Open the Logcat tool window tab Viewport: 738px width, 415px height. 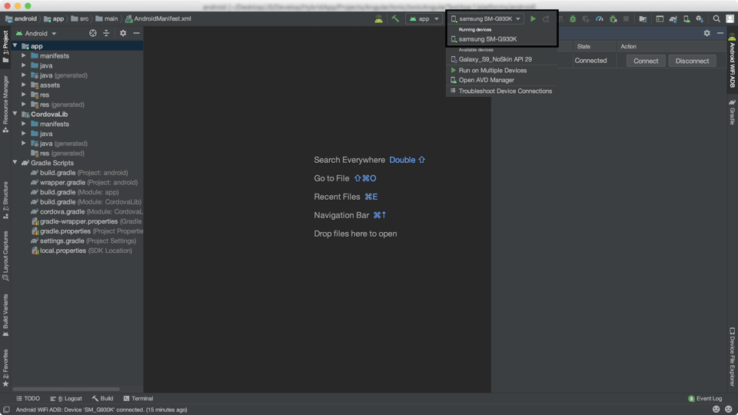66,399
